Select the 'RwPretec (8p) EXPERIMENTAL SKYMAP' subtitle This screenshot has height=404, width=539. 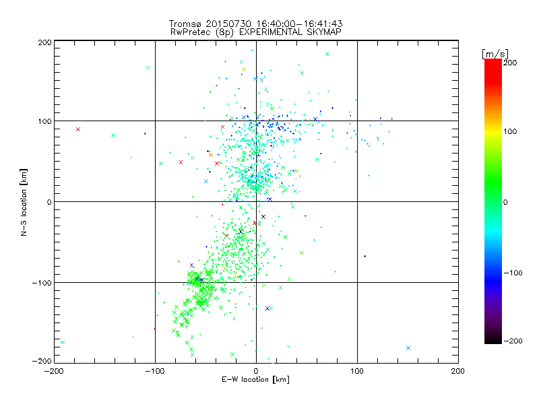256,32
